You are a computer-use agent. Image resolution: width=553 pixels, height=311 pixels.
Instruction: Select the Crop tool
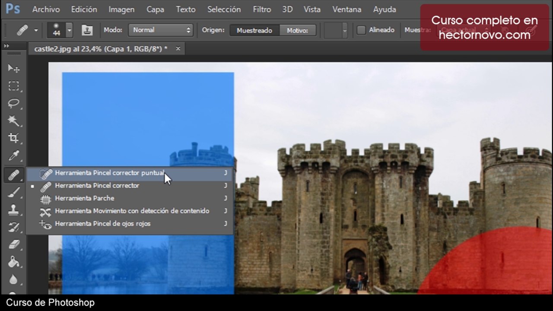14,138
